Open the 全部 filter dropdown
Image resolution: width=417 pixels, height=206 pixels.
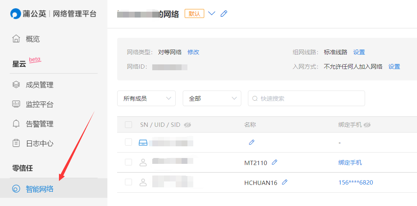(212, 98)
